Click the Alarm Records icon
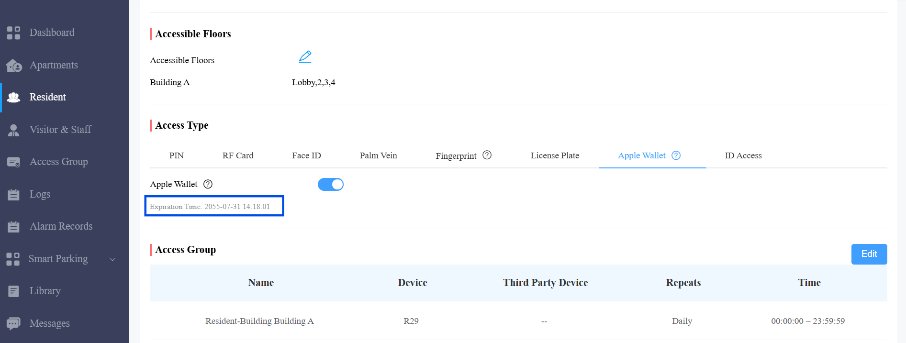Image resolution: width=906 pixels, height=343 pixels. pos(13,226)
